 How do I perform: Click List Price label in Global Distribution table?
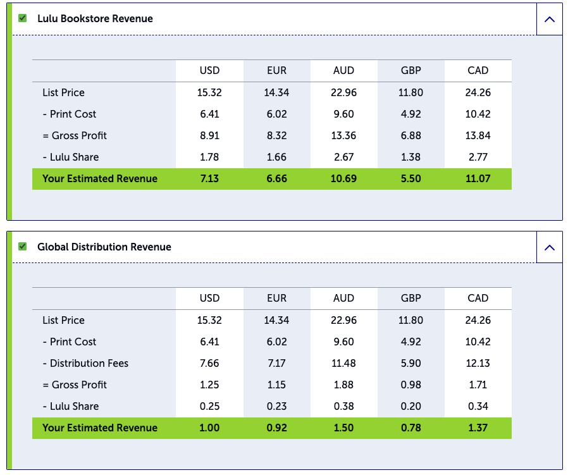(x=63, y=320)
